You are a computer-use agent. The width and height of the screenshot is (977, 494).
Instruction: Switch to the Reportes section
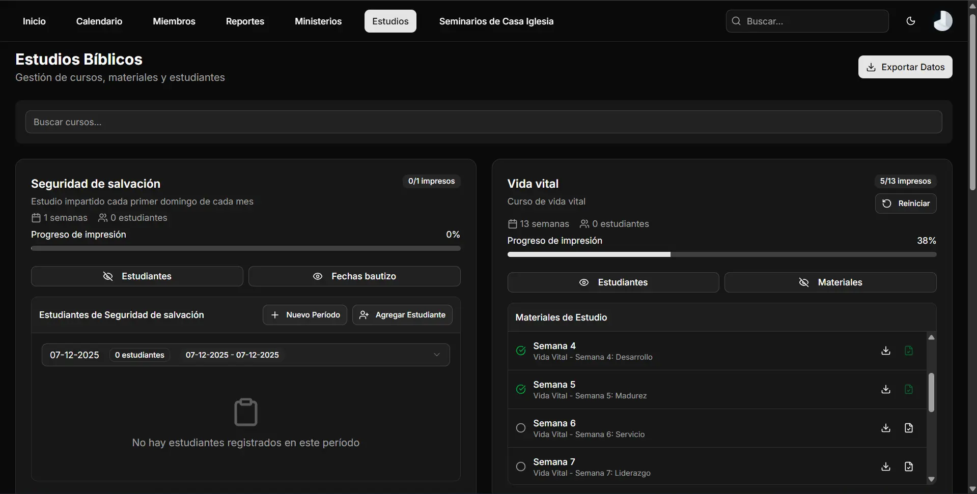point(244,21)
